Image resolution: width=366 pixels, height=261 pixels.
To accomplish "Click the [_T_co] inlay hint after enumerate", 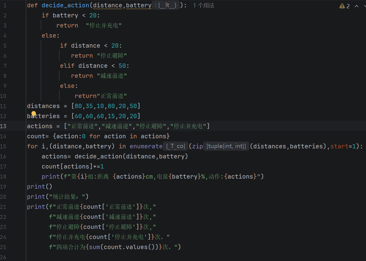I will (x=176, y=146).
